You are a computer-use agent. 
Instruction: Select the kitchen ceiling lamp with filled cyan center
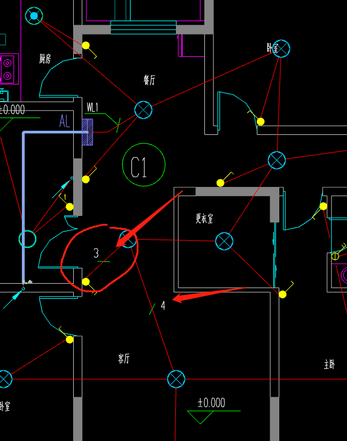34,16
